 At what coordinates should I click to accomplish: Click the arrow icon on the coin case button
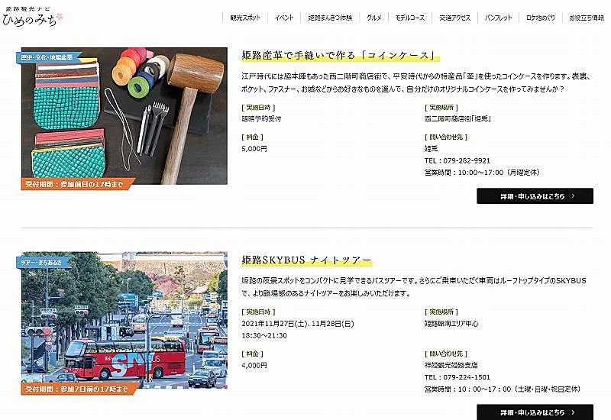[573, 196]
